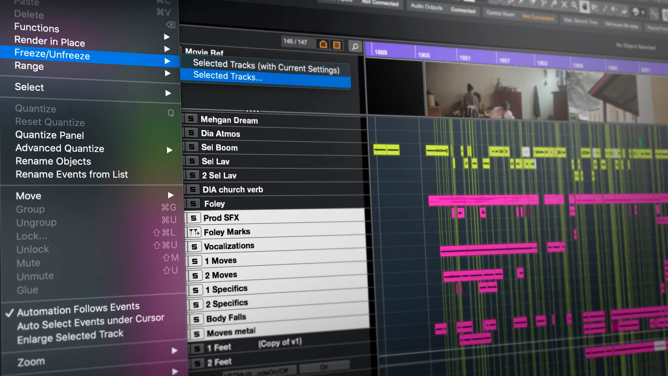Click S button on 2 Specifics track
This screenshot has width=668, height=376.
196,305
